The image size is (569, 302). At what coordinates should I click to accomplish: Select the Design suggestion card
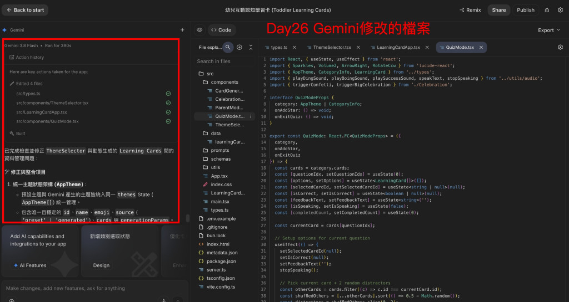point(119,252)
